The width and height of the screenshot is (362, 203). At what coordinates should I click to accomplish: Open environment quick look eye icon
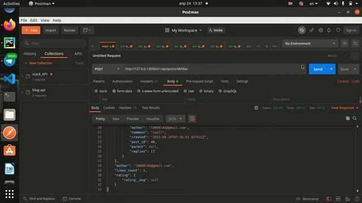[x=344, y=43]
